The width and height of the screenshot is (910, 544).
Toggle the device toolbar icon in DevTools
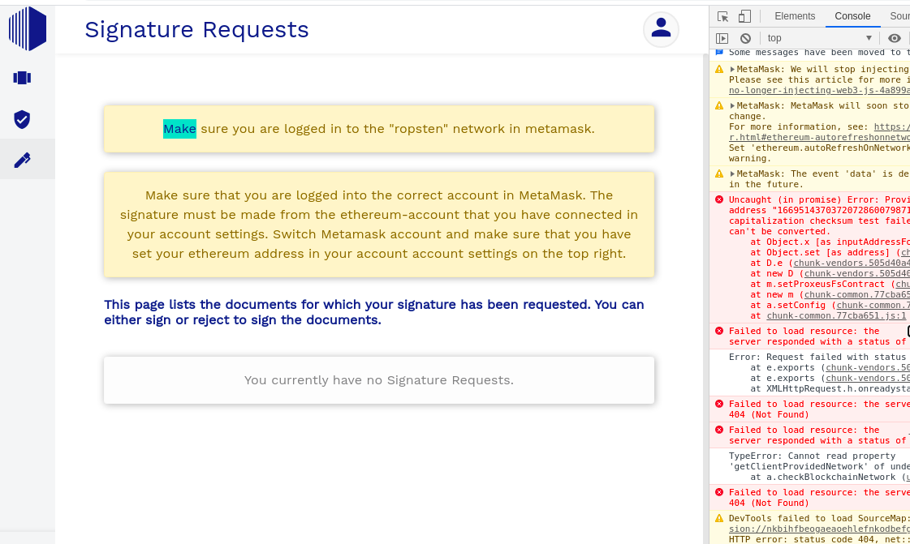click(744, 16)
